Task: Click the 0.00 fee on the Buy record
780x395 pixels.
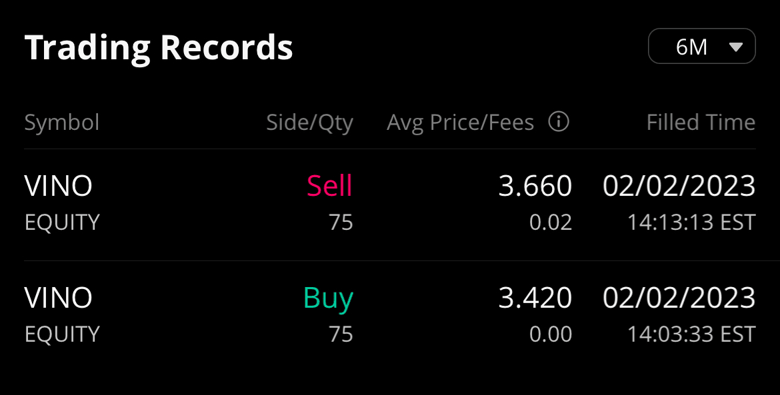Action: (x=551, y=334)
